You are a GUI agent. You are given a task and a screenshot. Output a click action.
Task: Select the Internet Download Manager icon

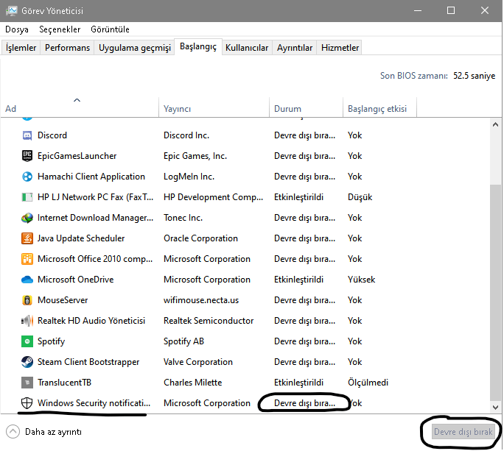pos(27,218)
